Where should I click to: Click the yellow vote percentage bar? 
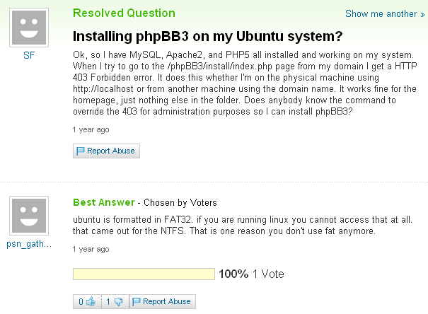144,274
